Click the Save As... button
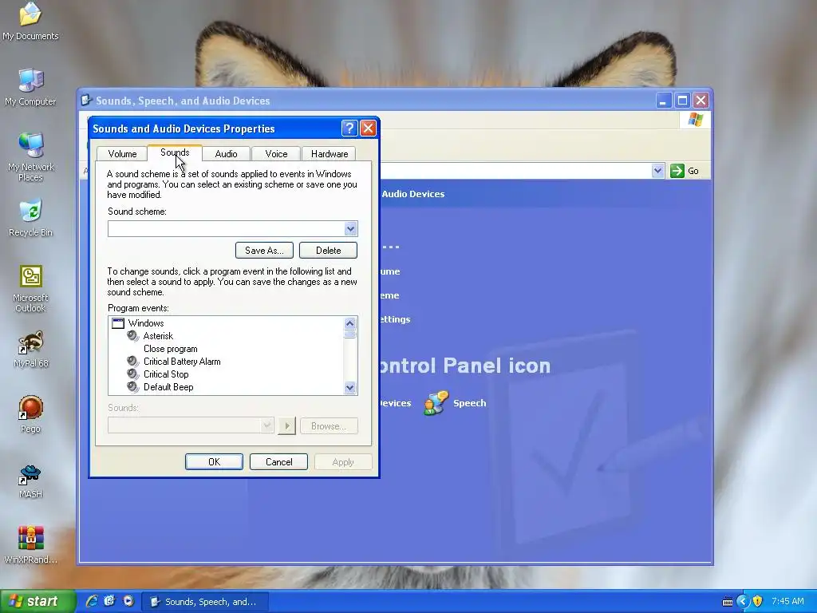This screenshot has height=613, width=817. click(x=264, y=250)
